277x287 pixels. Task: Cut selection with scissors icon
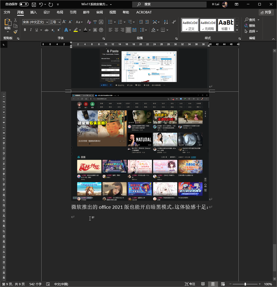[x=15, y=20]
